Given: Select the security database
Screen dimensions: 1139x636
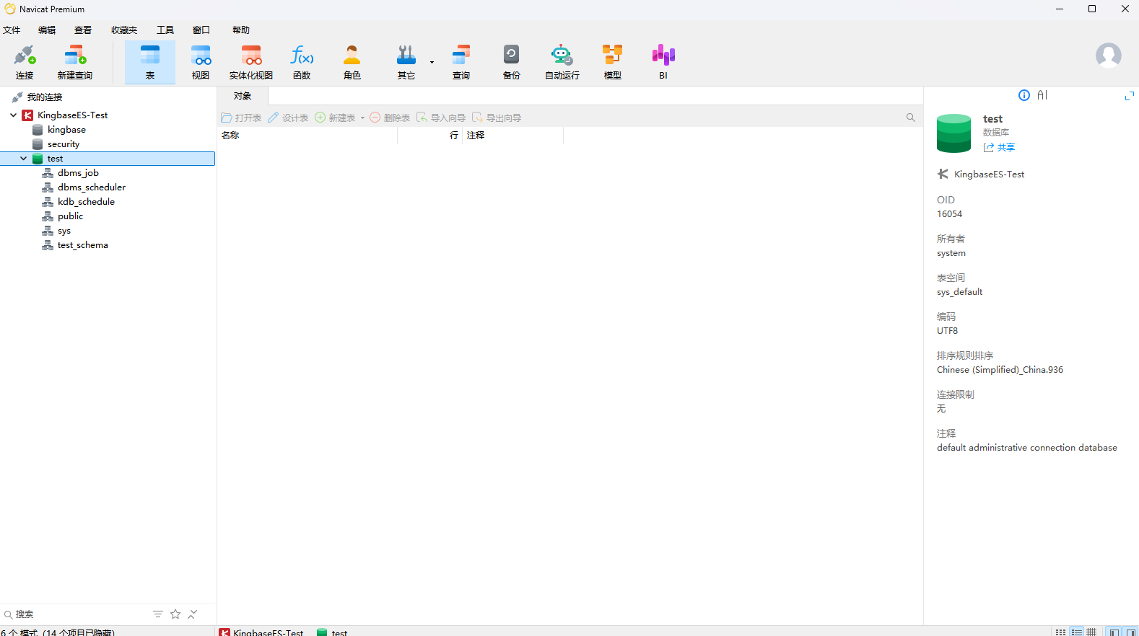Looking at the screenshot, I should [x=64, y=144].
